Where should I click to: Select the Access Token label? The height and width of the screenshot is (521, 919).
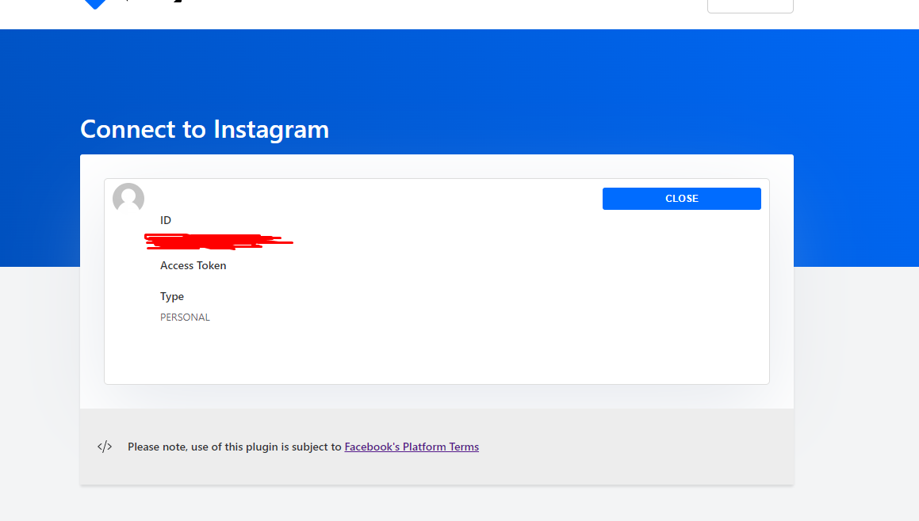(x=193, y=265)
